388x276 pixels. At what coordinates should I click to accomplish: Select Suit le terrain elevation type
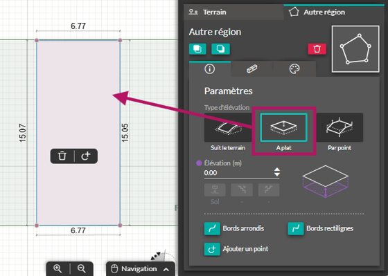point(228,127)
